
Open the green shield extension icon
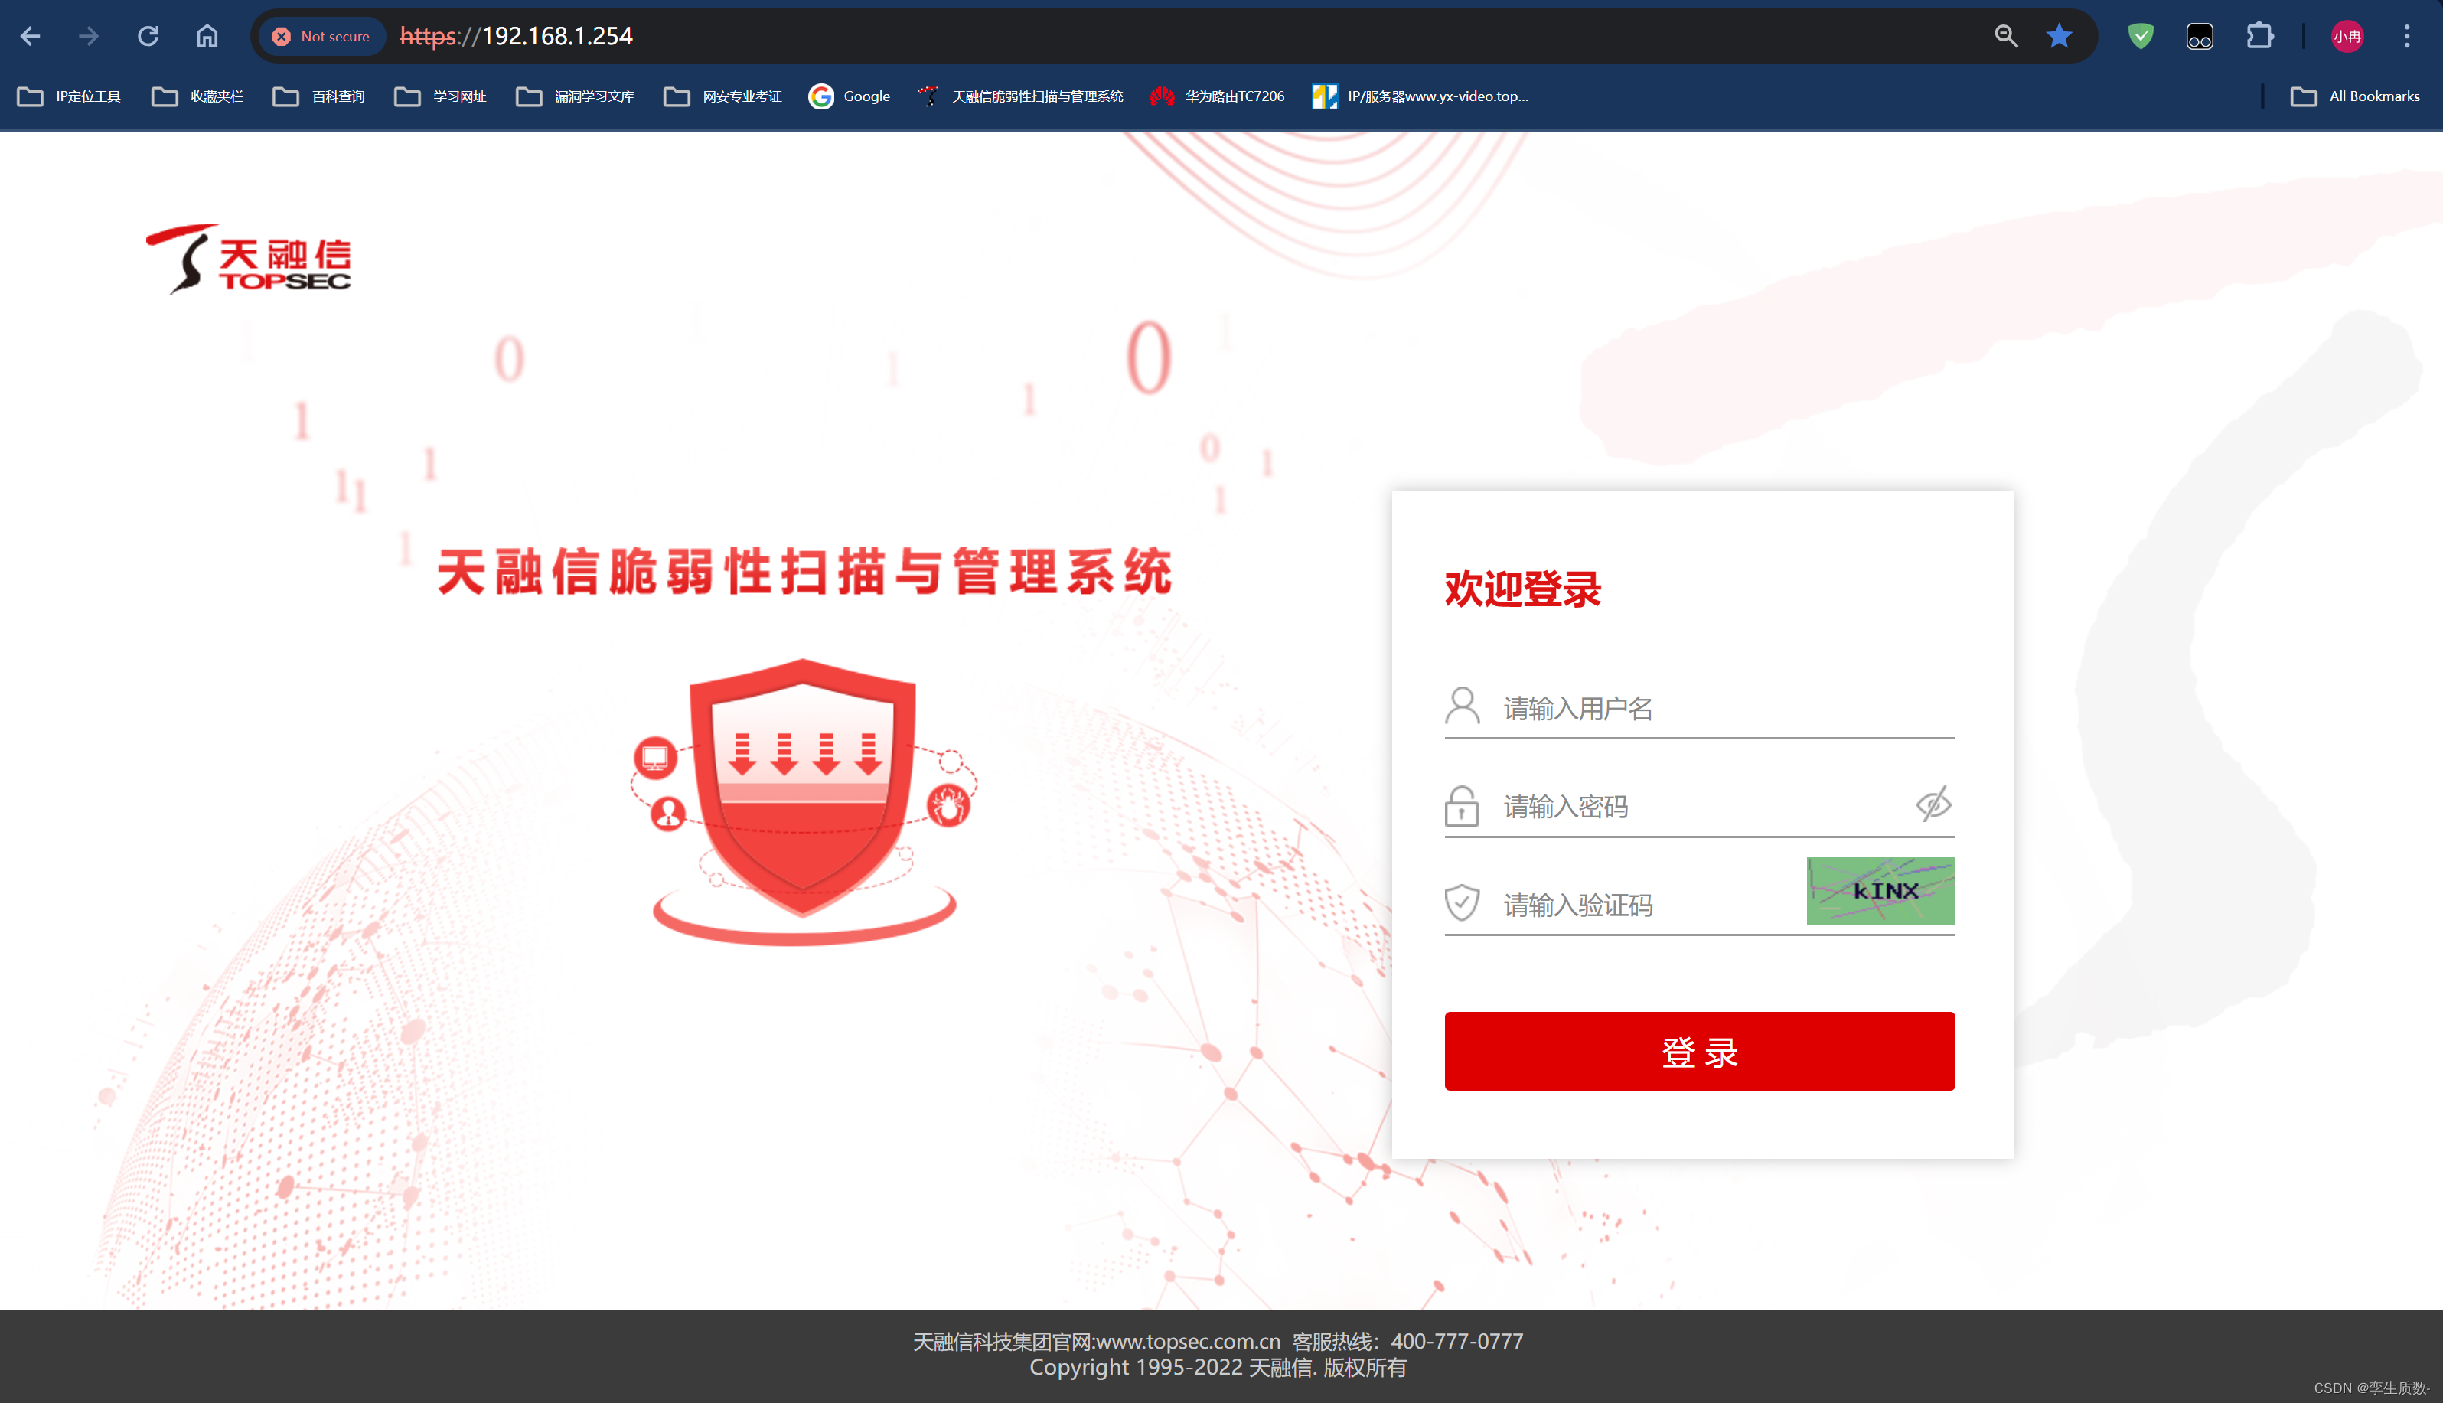pos(2141,37)
